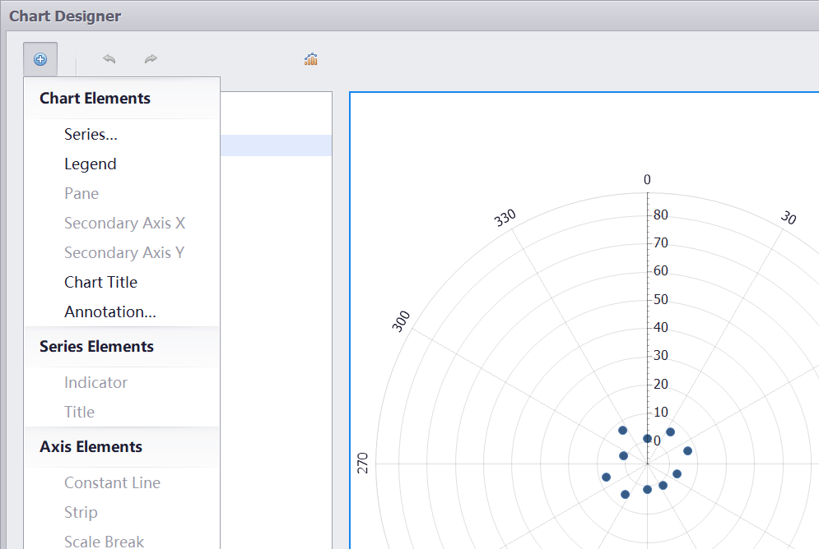Select the Legend menu entry
The width and height of the screenshot is (819, 549).
(91, 164)
